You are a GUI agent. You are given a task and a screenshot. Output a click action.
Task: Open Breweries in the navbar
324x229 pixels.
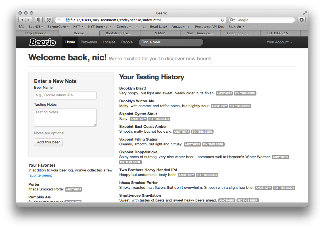(x=89, y=42)
